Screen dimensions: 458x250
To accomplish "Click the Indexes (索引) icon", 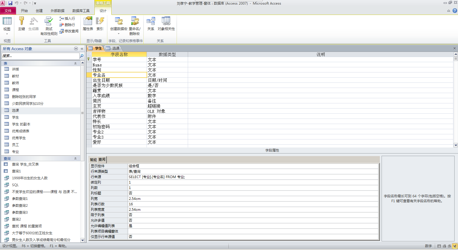I will click(x=100, y=23).
